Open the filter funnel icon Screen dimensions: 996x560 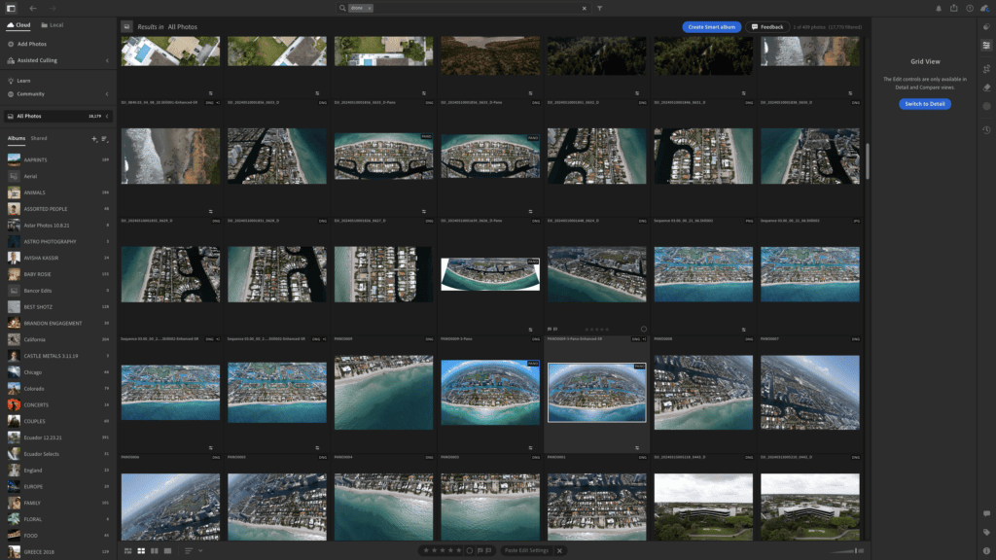(599, 8)
